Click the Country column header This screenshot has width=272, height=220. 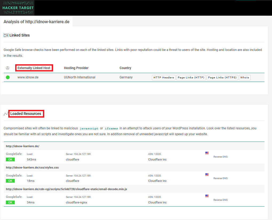click(125, 68)
